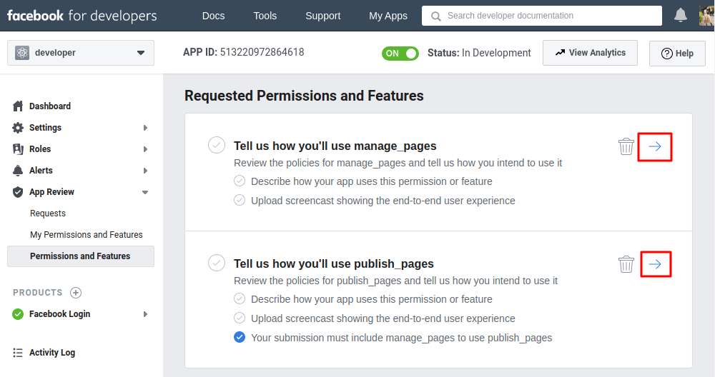The image size is (715, 377).
Task: Go to My Permissions and Features
Action: (87, 234)
